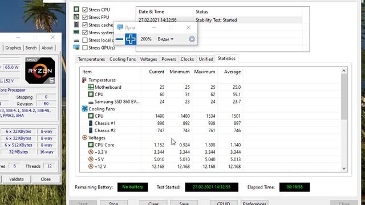Click the Maximum column header
This screenshot has height=205, width=365.
click(205, 72)
